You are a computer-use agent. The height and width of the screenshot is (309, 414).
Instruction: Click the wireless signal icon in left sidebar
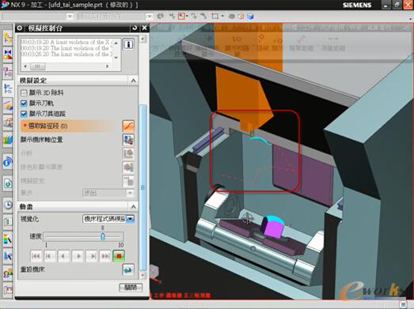click(8, 161)
